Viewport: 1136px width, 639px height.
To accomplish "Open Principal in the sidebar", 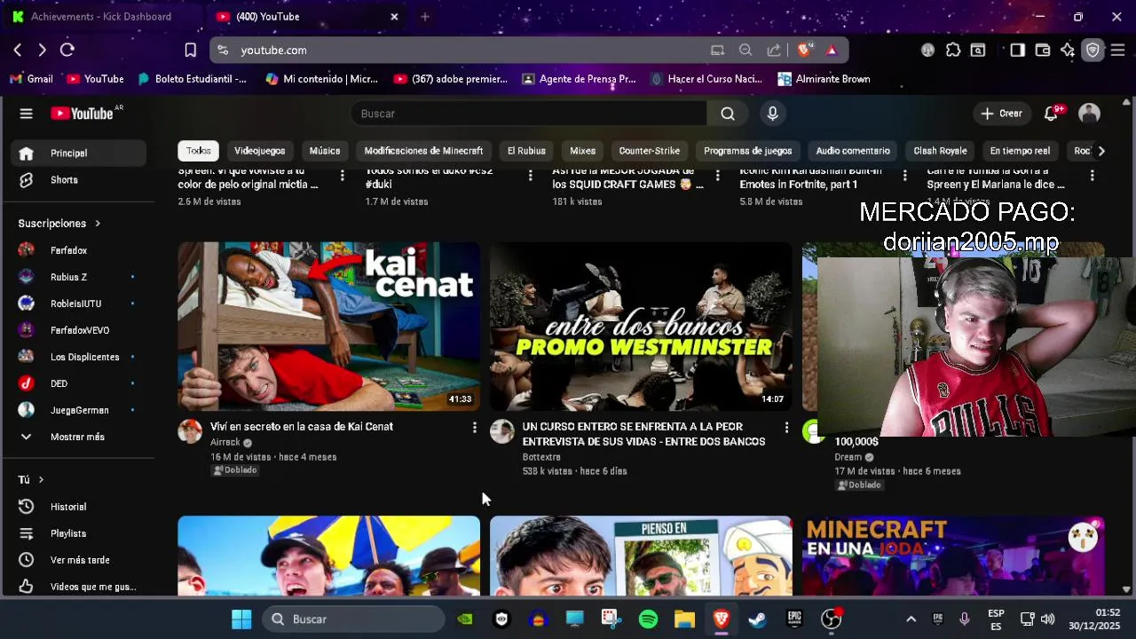I will click(80, 153).
